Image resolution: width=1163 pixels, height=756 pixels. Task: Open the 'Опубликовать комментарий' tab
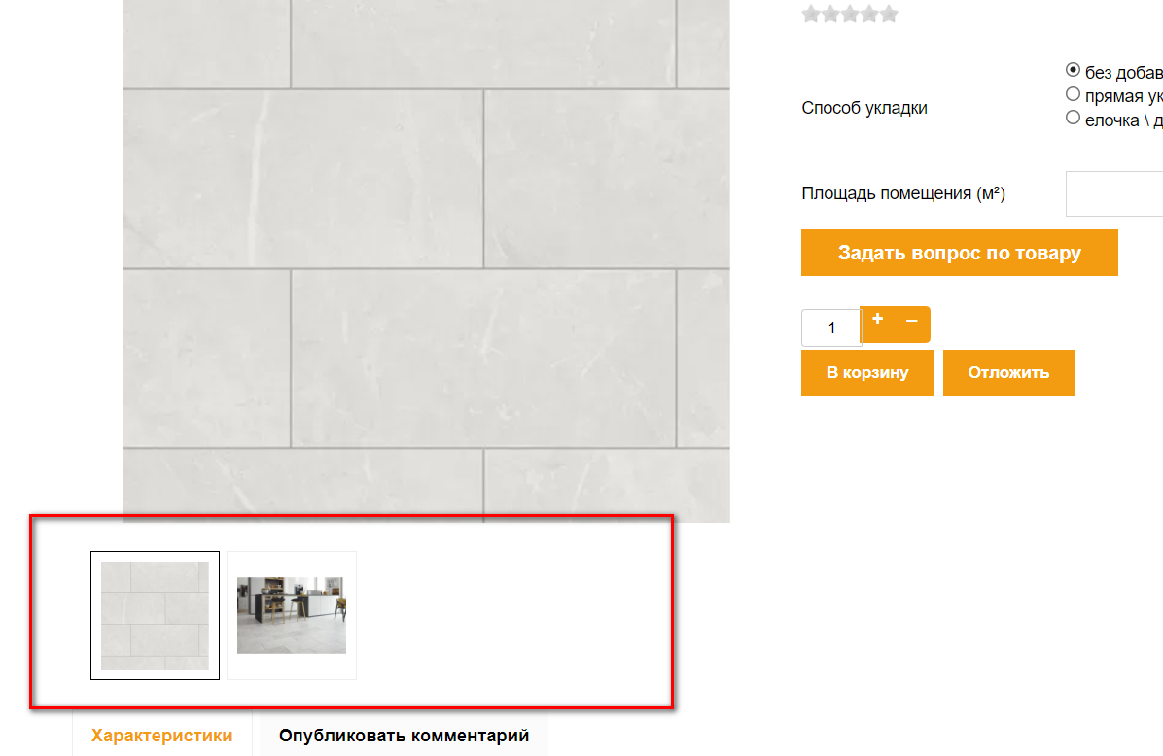click(x=404, y=736)
